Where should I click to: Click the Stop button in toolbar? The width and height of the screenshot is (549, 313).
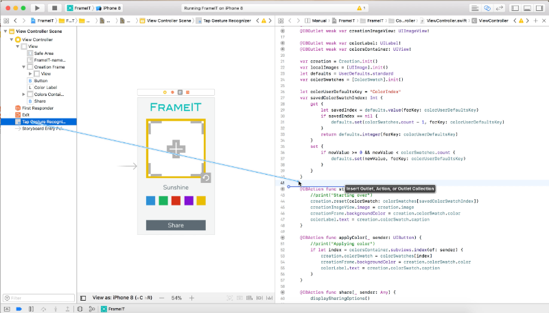click(54, 8)
